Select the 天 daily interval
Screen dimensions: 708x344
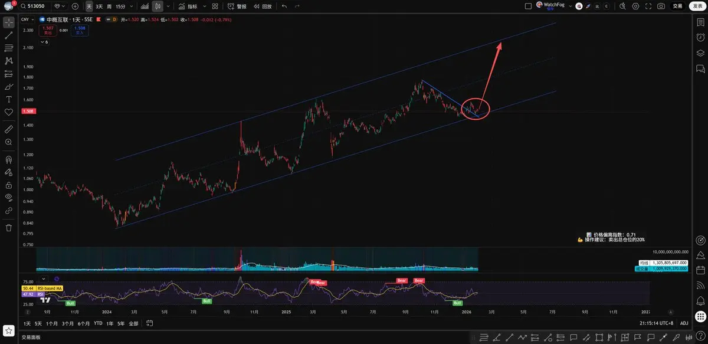coord(88,6)
